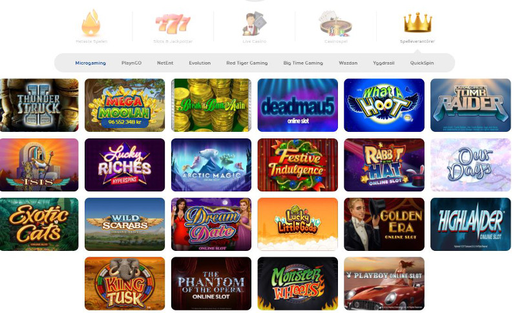Launch the Mega Moolah jackpot game

coord(125,105)
